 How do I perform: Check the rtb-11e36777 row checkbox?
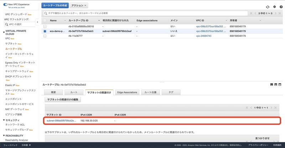click(45, 36)
